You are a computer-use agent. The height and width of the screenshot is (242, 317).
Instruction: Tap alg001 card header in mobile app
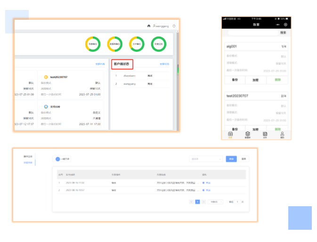click(256, 47)
